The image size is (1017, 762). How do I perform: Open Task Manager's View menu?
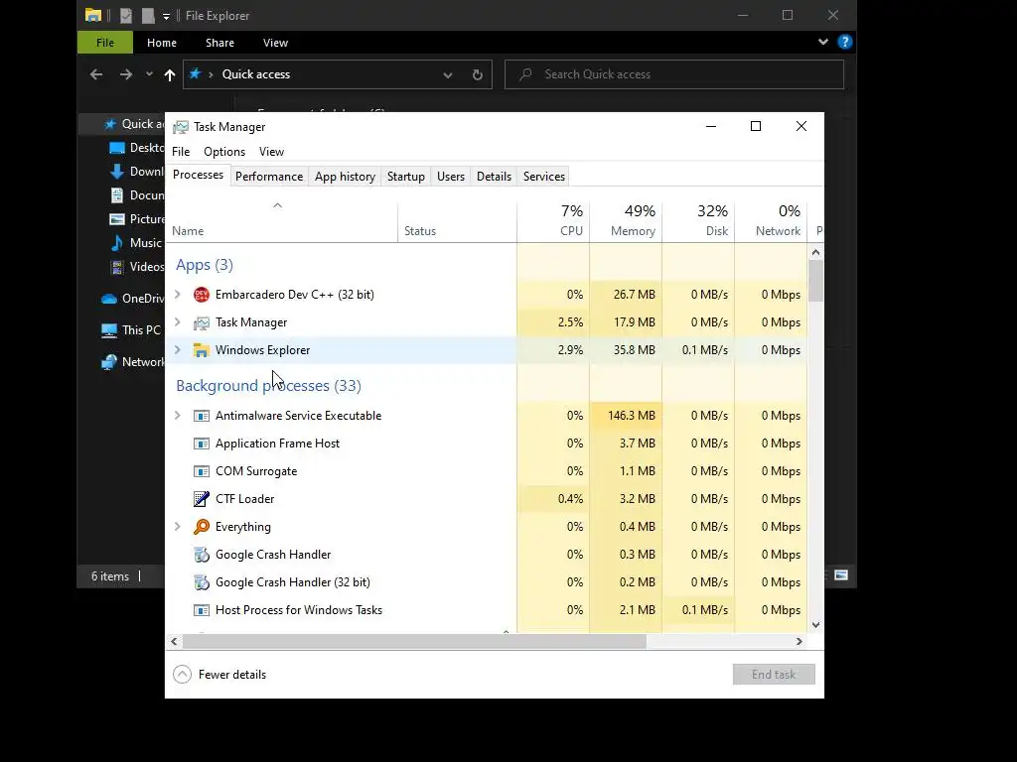pos(271,152)
